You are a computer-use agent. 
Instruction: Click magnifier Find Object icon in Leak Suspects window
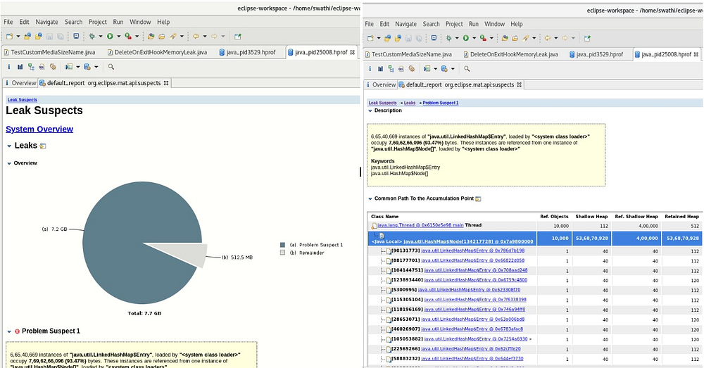(111, 67)
